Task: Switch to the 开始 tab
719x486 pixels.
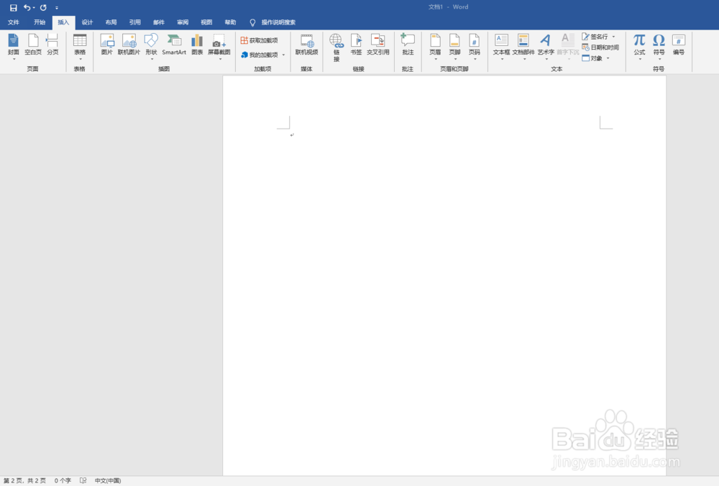Action: click(40, 22)
